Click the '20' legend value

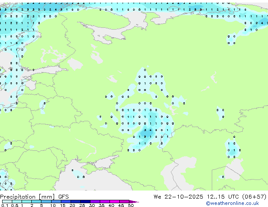[72, 205]
